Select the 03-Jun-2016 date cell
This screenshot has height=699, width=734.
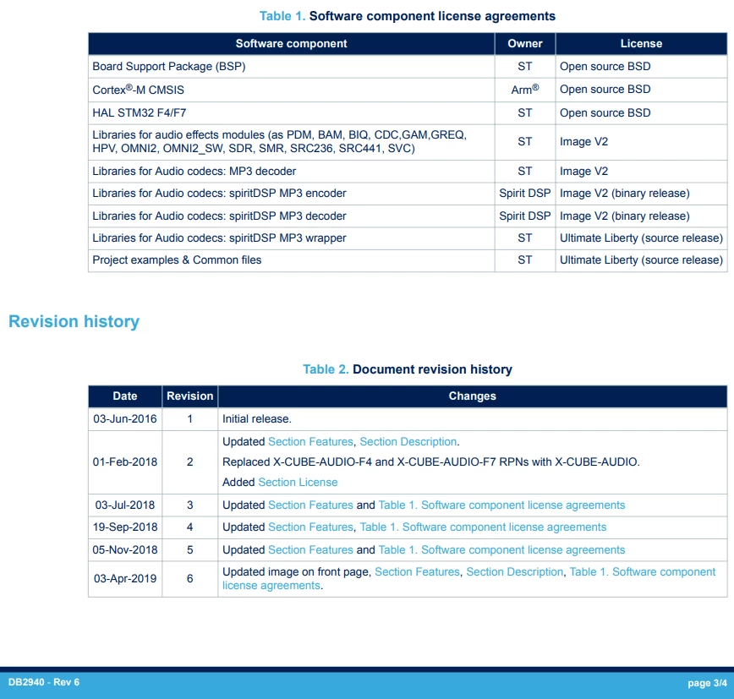pyautogui.click(x=125, y=418)
